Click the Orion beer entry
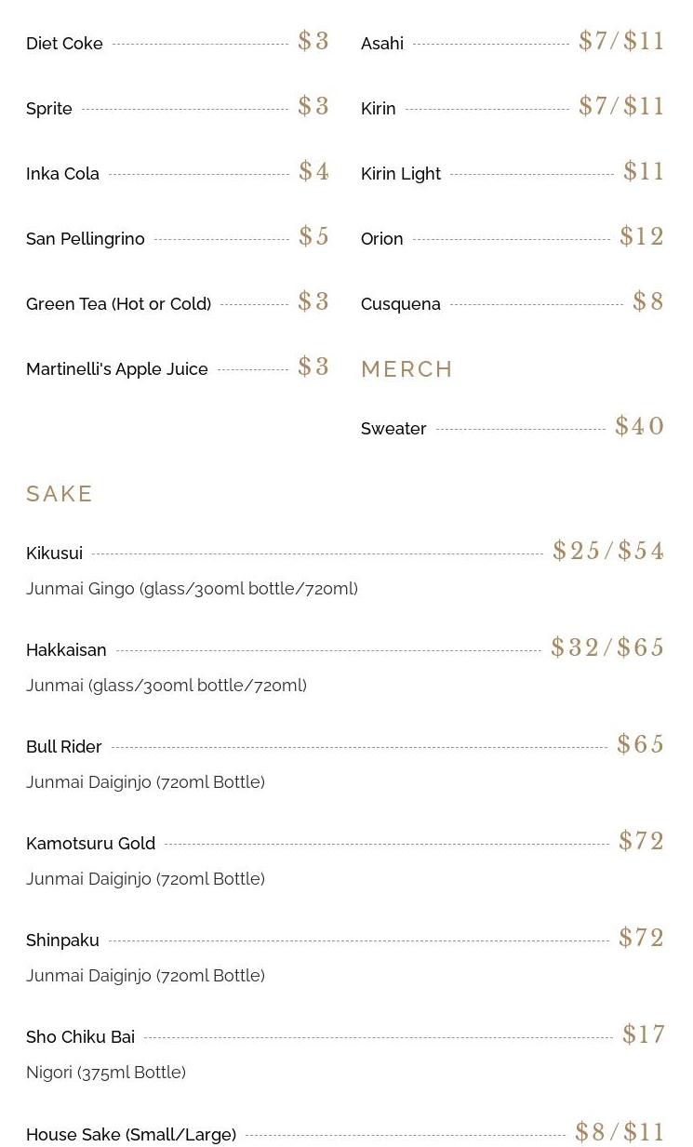This screenshot has height=1147, width=693. [382, 239]
